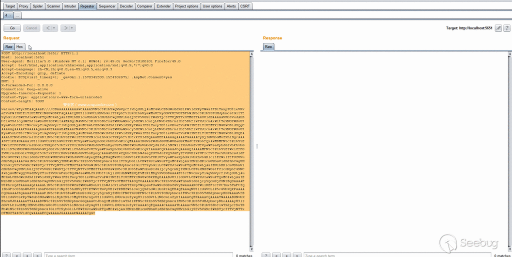Click the divider handle between Request and Response
The height and width of the screenshot is (257, 512).
(x=256, y=146)
